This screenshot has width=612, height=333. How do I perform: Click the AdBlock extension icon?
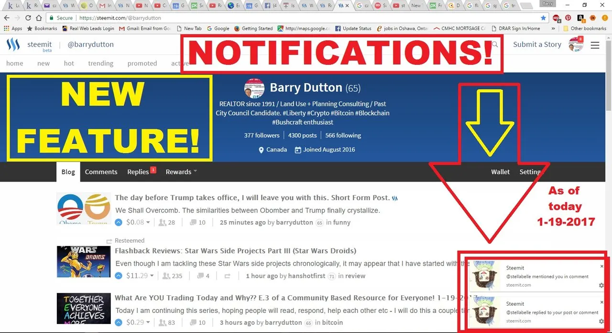click(557, 18)
